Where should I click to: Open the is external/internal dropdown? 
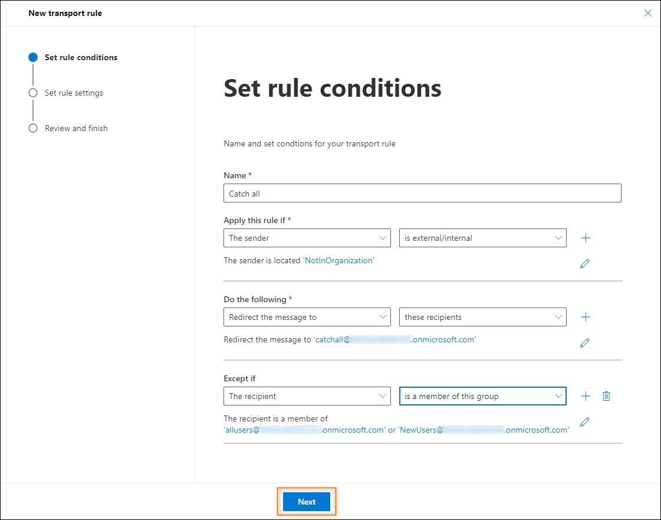(483, 238)
